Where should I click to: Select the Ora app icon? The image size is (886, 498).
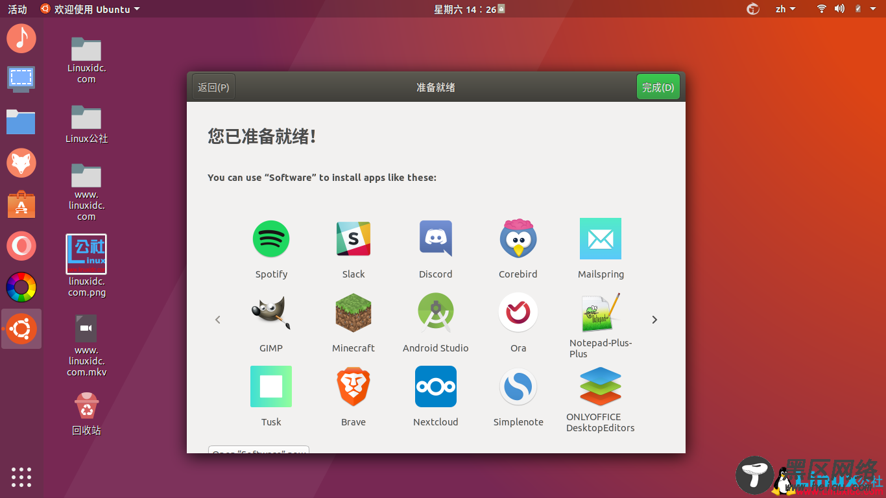[518, 313]
